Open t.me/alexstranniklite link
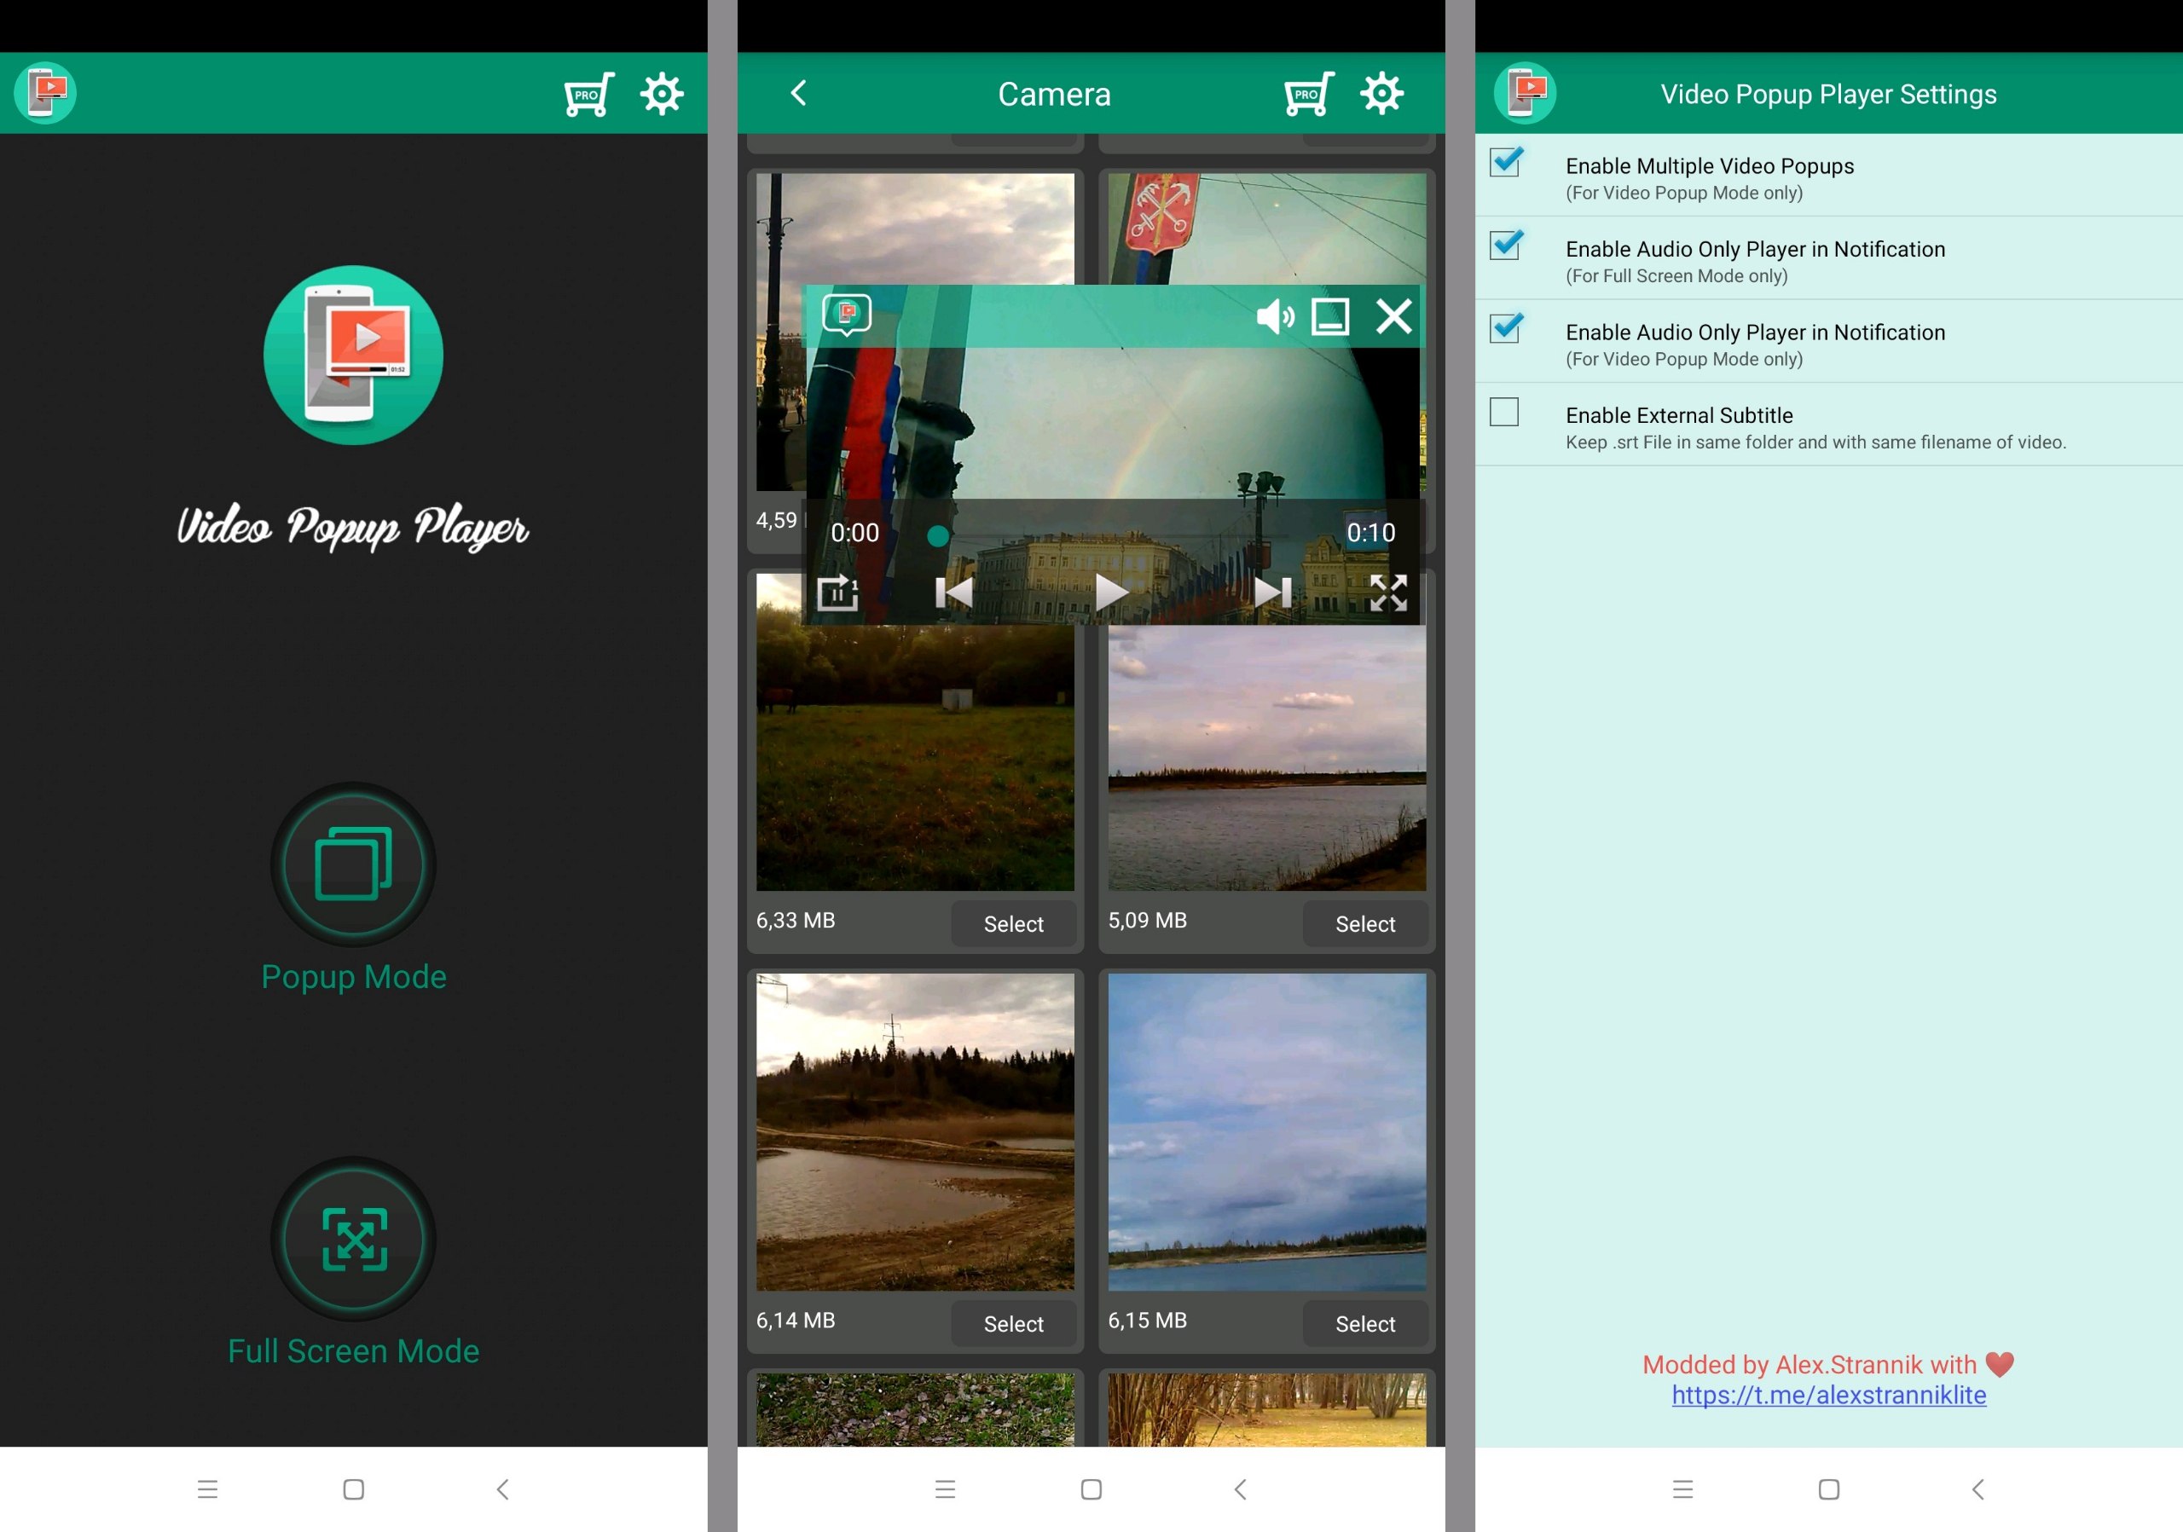Image resolution: width=2183 pixels, height=1532 pixels. (x=1828, y=1395)
